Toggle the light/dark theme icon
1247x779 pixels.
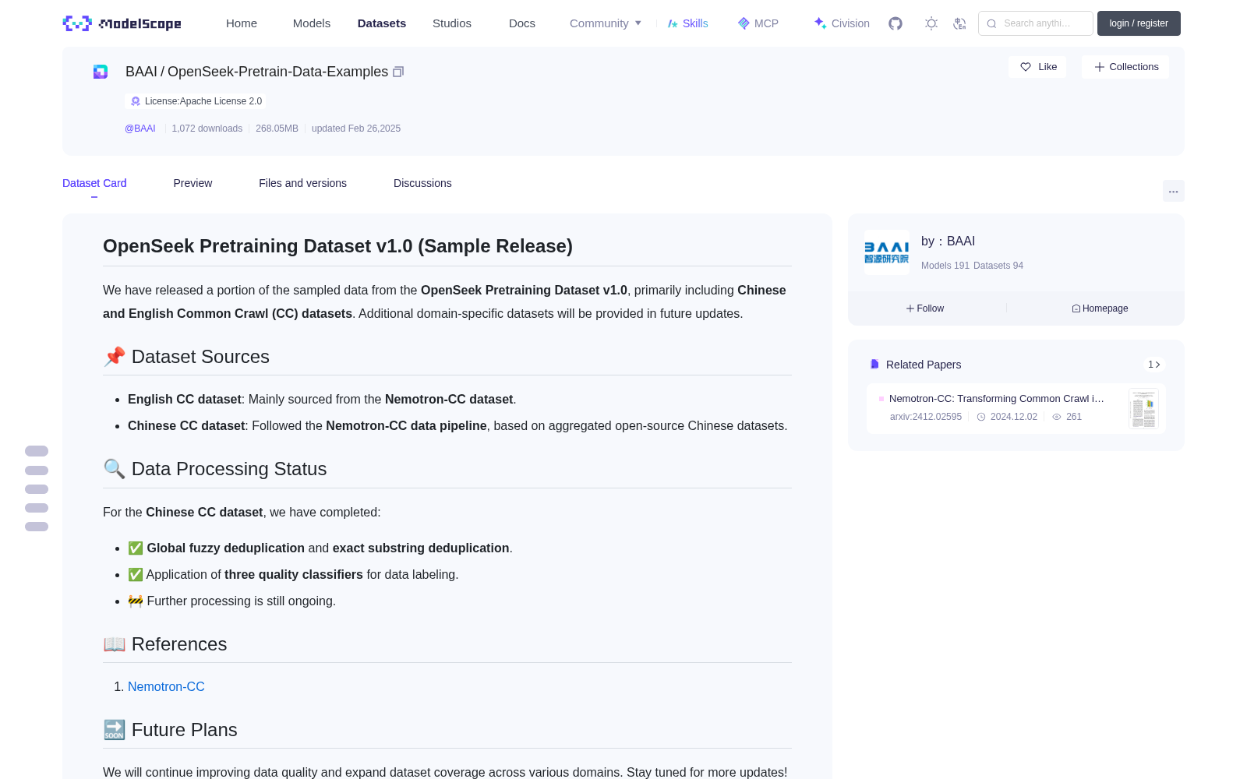click(x=931, y=23)
